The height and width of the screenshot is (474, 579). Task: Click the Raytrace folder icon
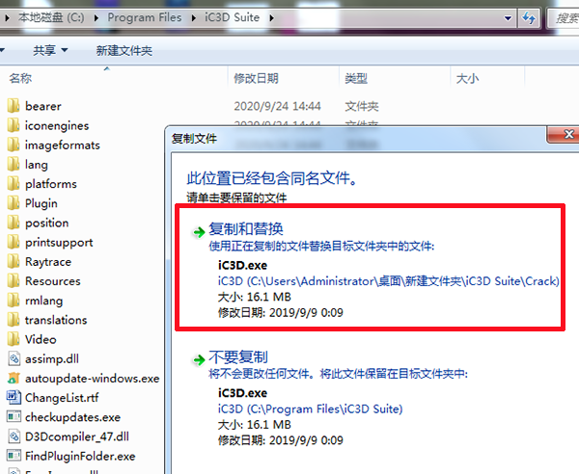pos(14,262)
